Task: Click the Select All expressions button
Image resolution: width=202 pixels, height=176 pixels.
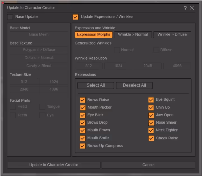Action: tap(96, 85)
